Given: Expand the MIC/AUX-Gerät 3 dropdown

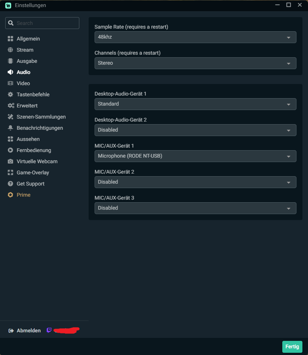Looking at the screenshot, I should tap(195, 208).
